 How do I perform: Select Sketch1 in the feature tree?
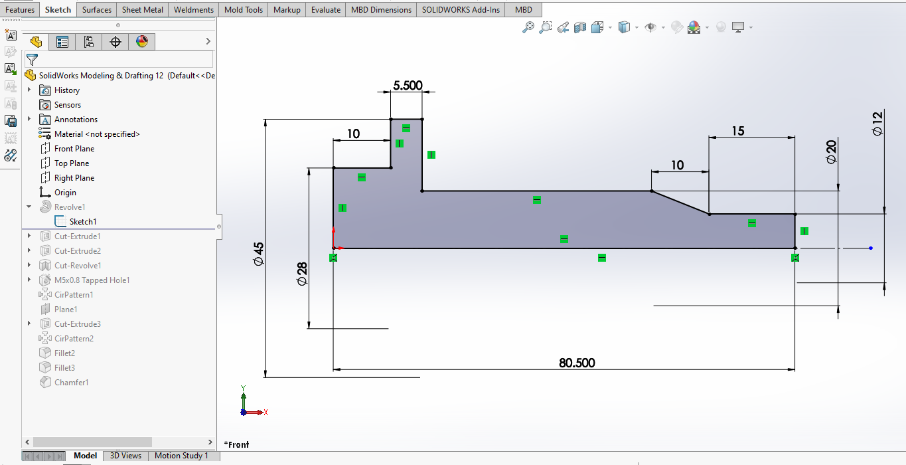coord(82,222)
